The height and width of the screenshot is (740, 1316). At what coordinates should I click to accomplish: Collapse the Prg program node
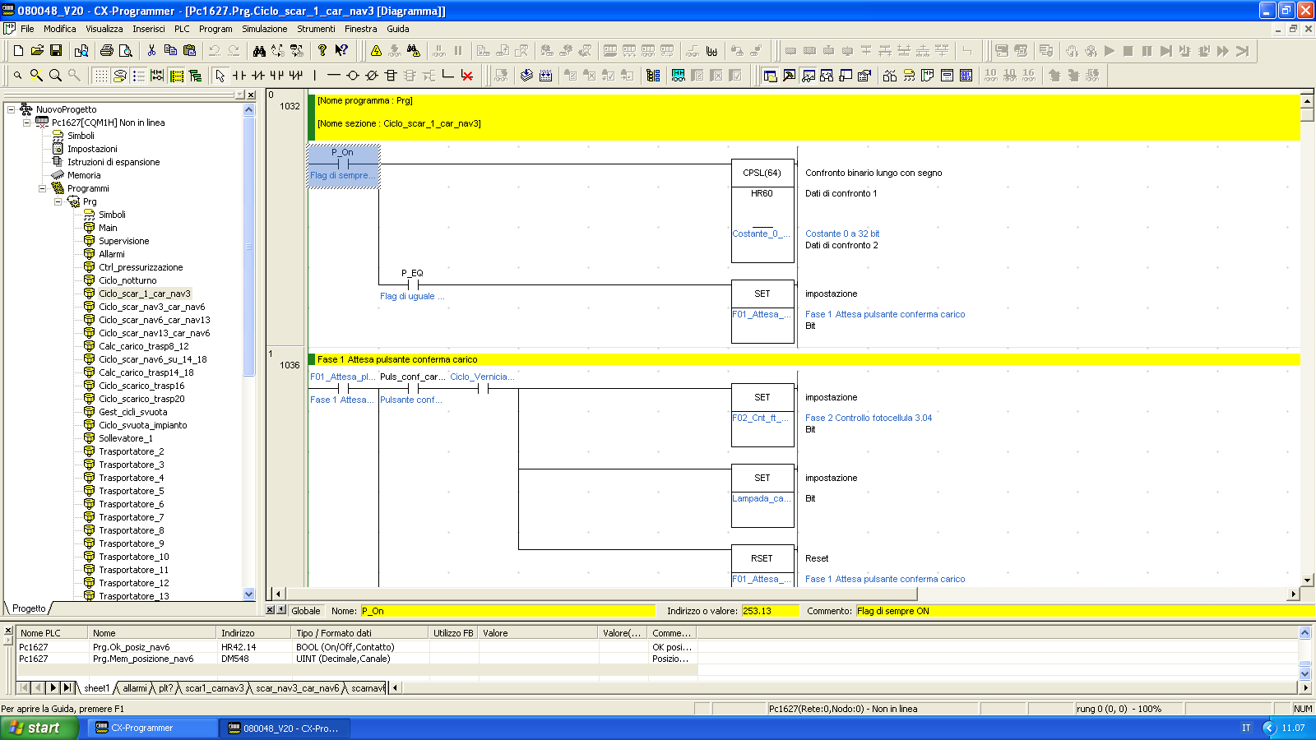coord(58,201)
